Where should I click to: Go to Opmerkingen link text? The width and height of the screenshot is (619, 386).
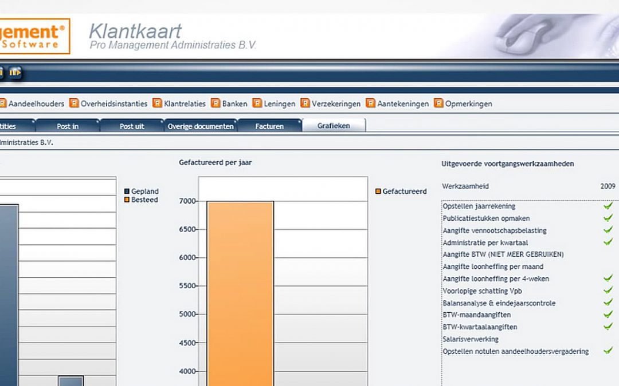point(469,104)
